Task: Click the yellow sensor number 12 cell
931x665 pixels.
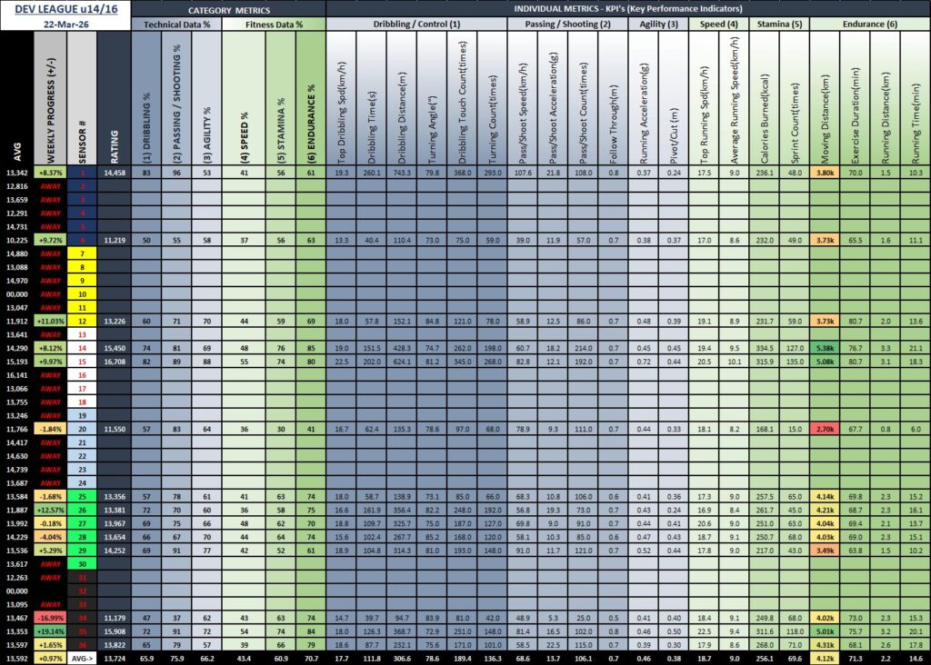Action: (81, 321)
